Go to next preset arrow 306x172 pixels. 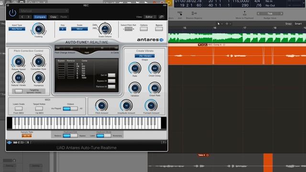coord(29,17)
